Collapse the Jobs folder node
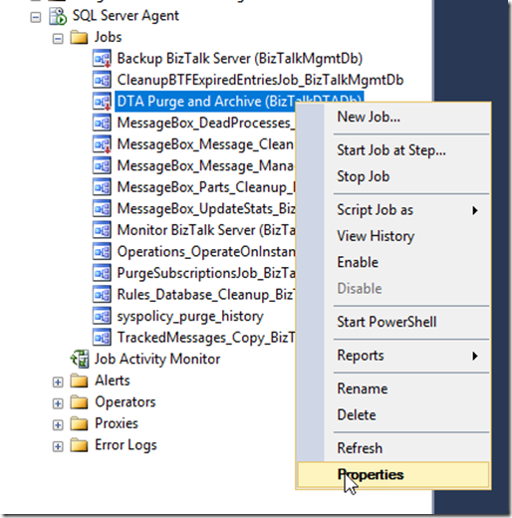Viewport: 512px width, 518px height. (x=58, y=39)
